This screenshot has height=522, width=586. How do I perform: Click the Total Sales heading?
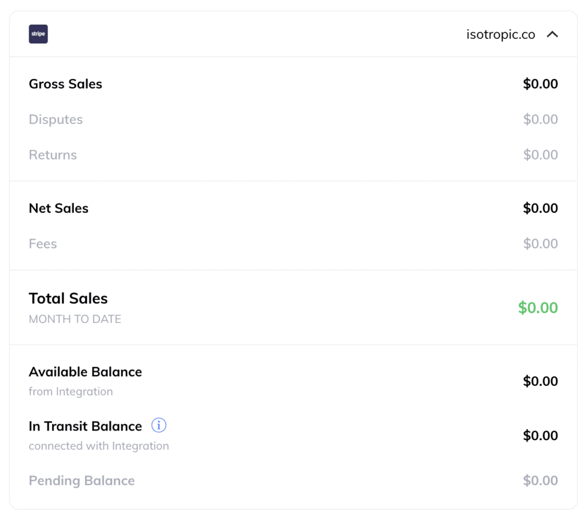click(68, 298)
